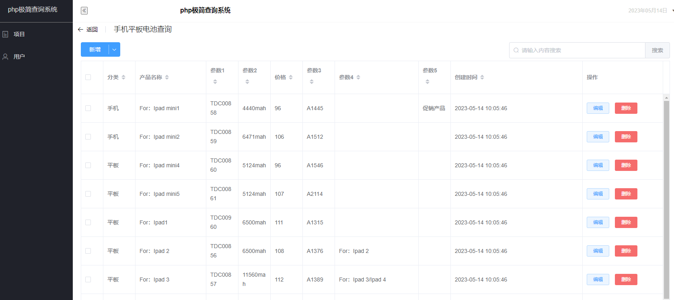Select the Ipad1 row checkbox

tap(88, 222)
